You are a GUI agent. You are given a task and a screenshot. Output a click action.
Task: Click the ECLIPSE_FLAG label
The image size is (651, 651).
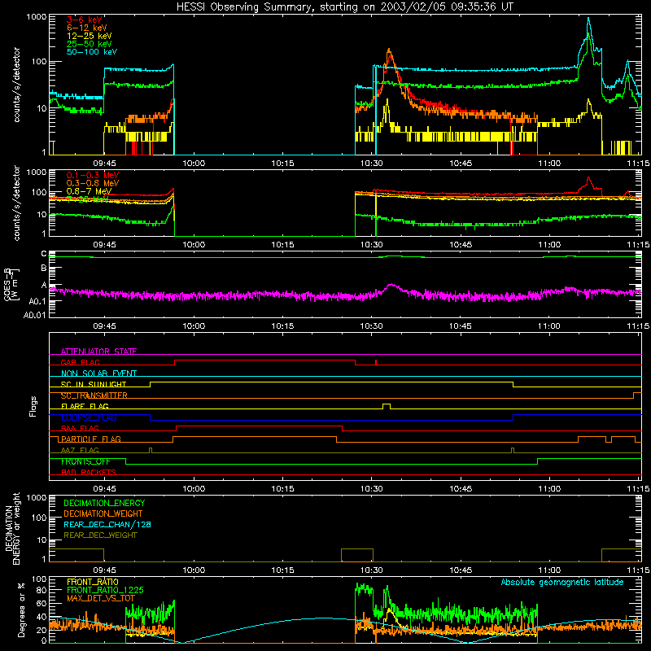pos(89,417)
